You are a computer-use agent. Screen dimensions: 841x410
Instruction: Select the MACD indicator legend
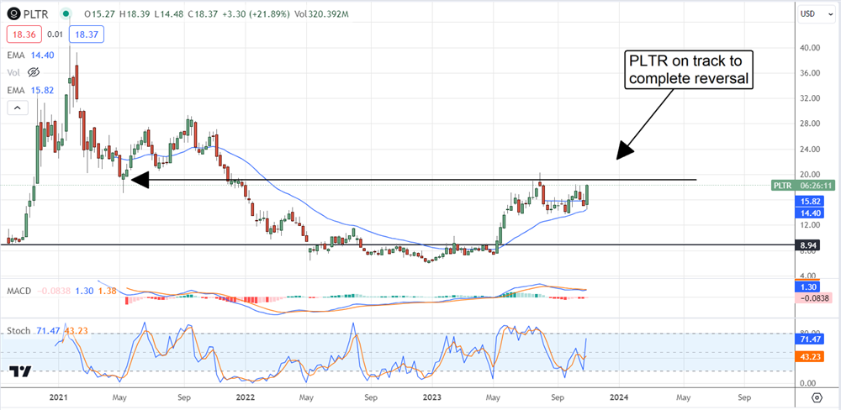[x=19, y=291]
